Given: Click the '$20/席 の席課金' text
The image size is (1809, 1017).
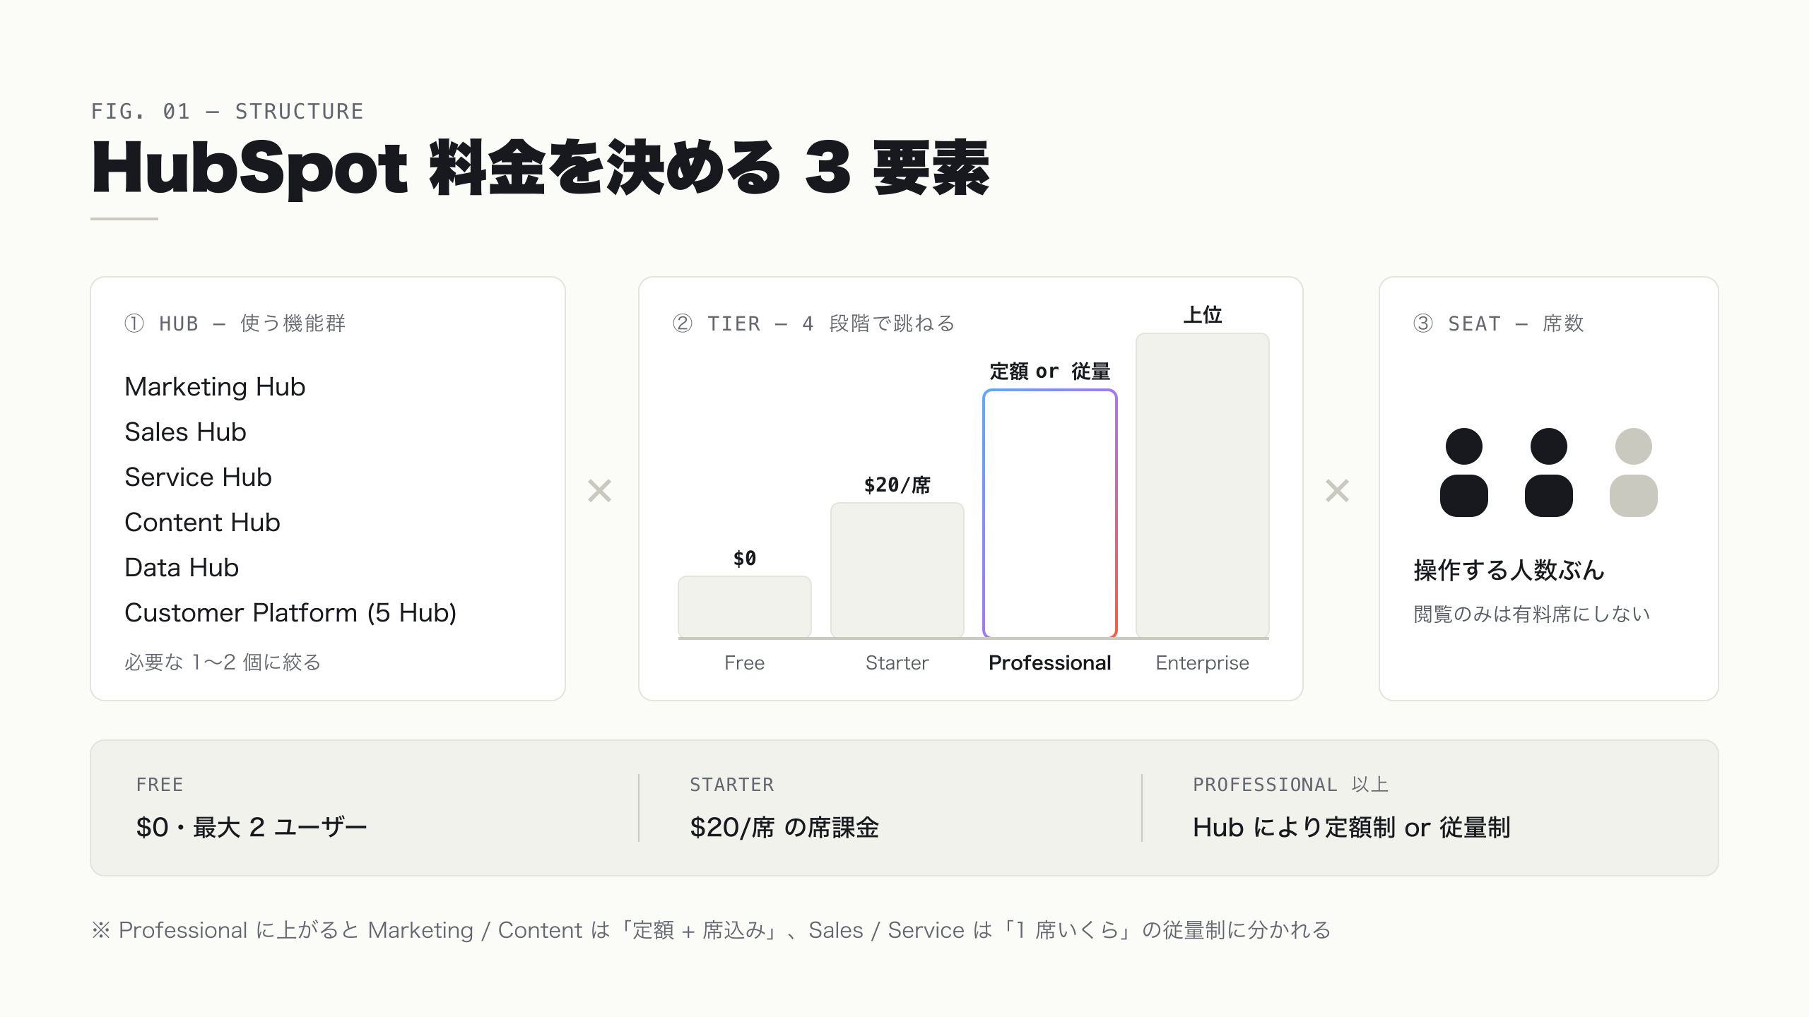Looking at the screenshot, I should [784, 827].
